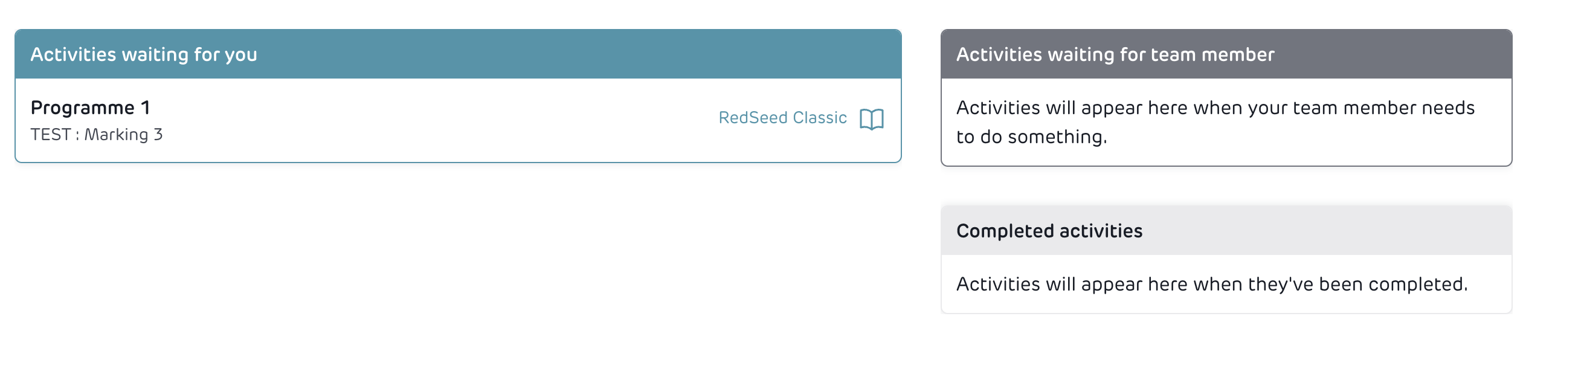This screenshot has height=377, width=1584.
Task: Click the text 'to do something.'
Action: [x=1031, y=137]
